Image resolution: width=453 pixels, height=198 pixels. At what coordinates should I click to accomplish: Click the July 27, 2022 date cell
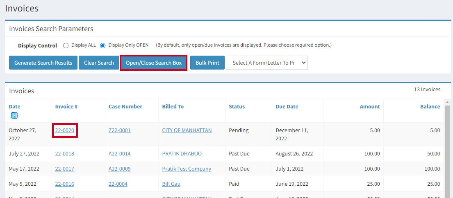(x=24, y=154)
